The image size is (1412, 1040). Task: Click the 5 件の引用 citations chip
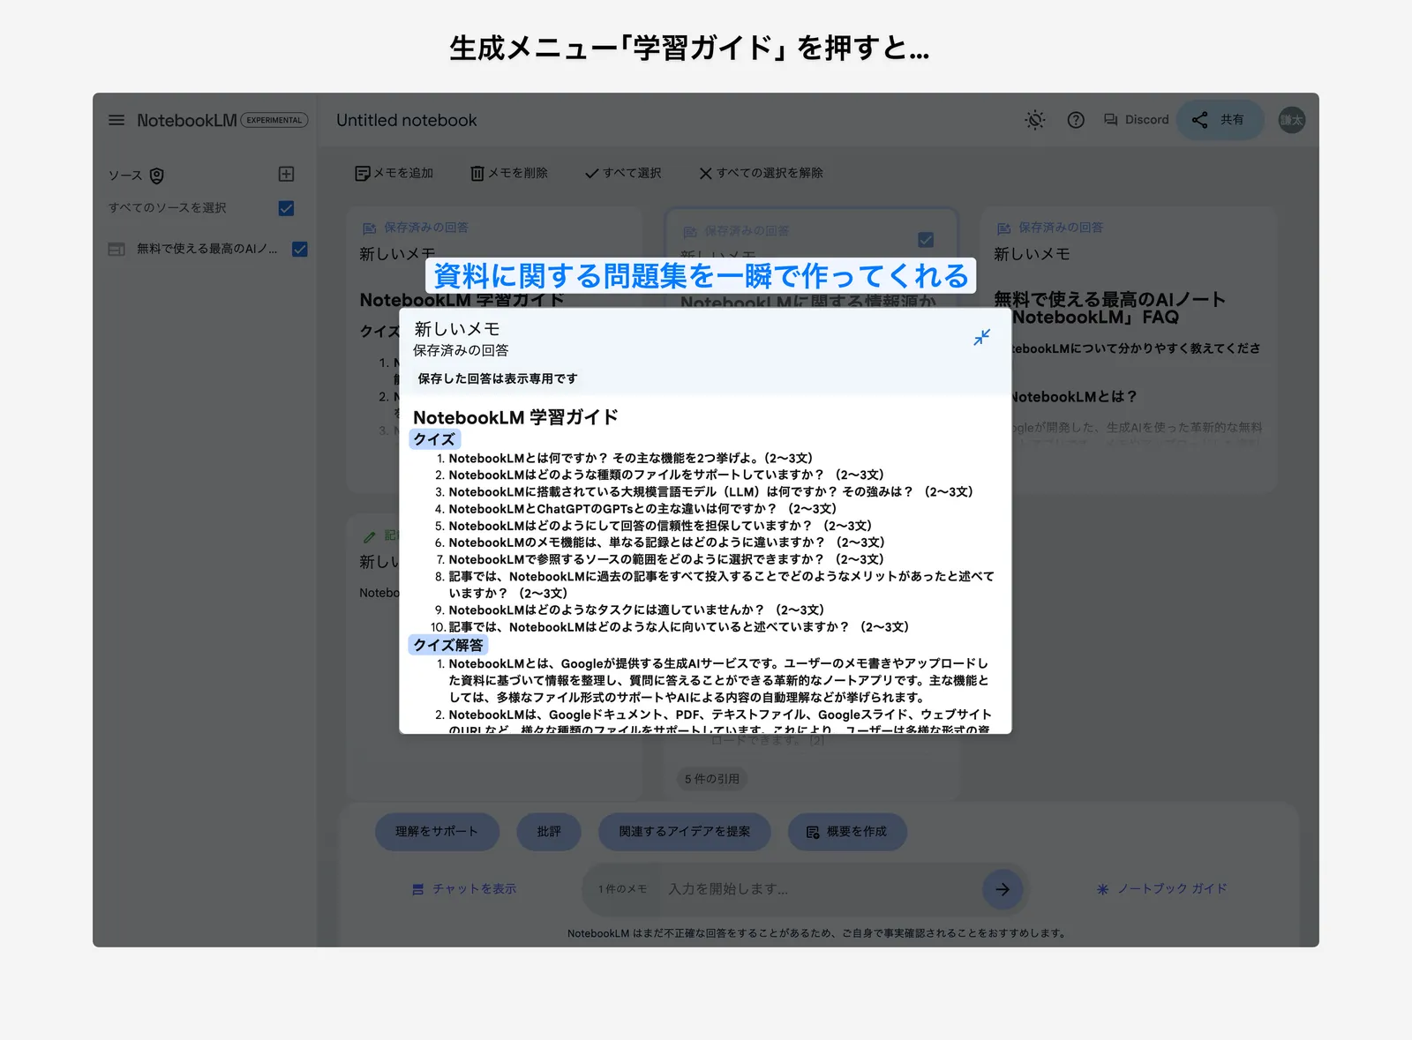click(712, 779)
